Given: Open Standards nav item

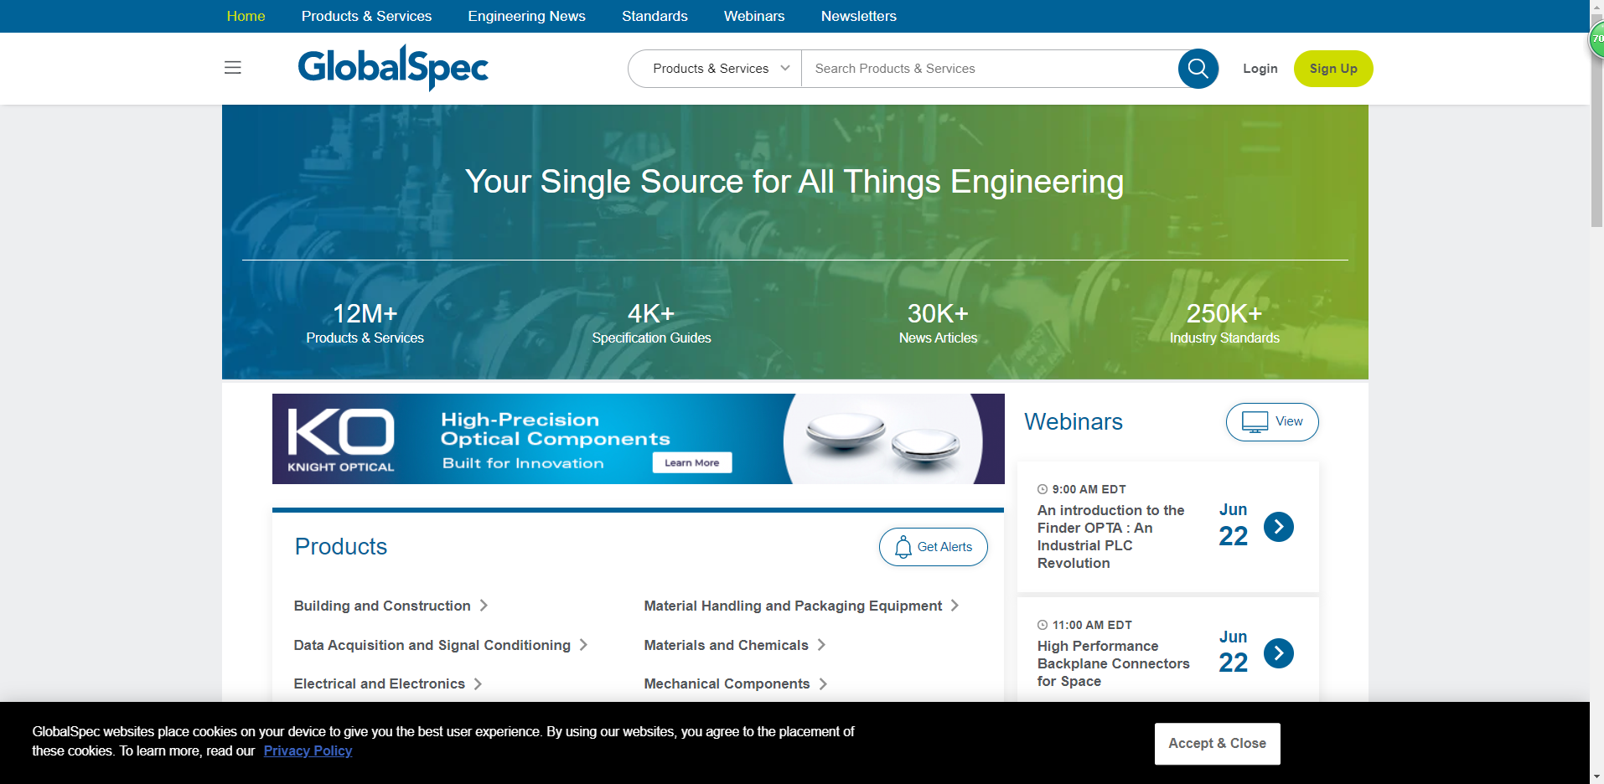Looking at the screenshot, I should 655,16.
